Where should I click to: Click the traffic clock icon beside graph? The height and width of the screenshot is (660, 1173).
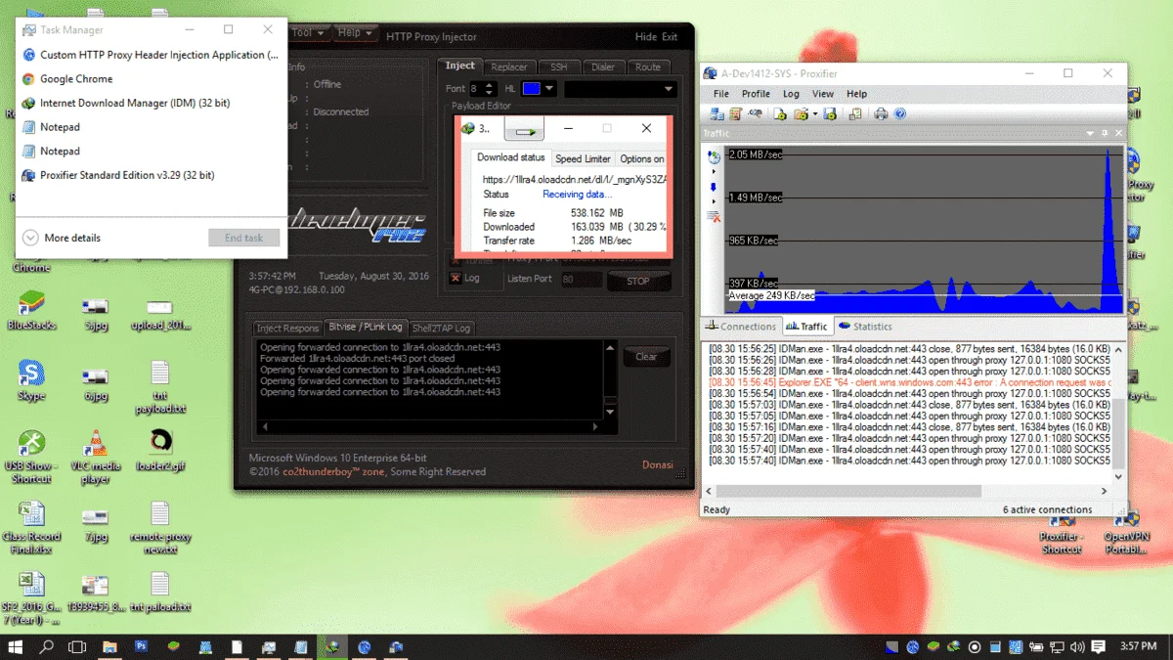(714, 156)
